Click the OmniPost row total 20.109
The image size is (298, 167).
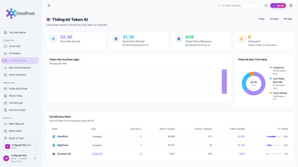[x=241, y=136]
